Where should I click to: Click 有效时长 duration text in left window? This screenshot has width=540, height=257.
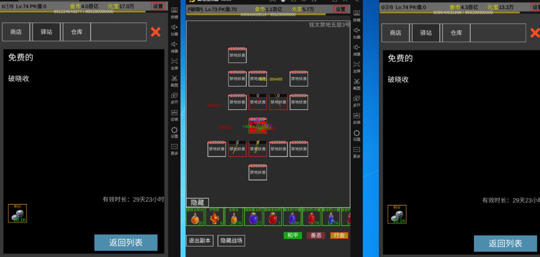133,199
